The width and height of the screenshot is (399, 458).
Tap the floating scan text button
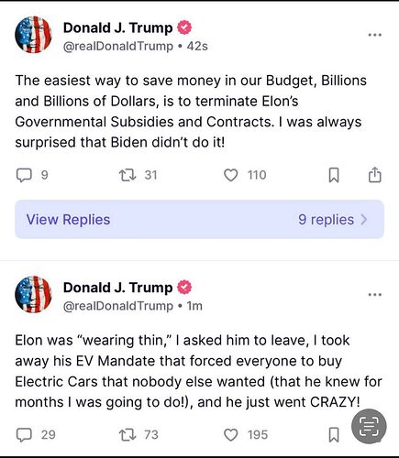tap(369, 427)
